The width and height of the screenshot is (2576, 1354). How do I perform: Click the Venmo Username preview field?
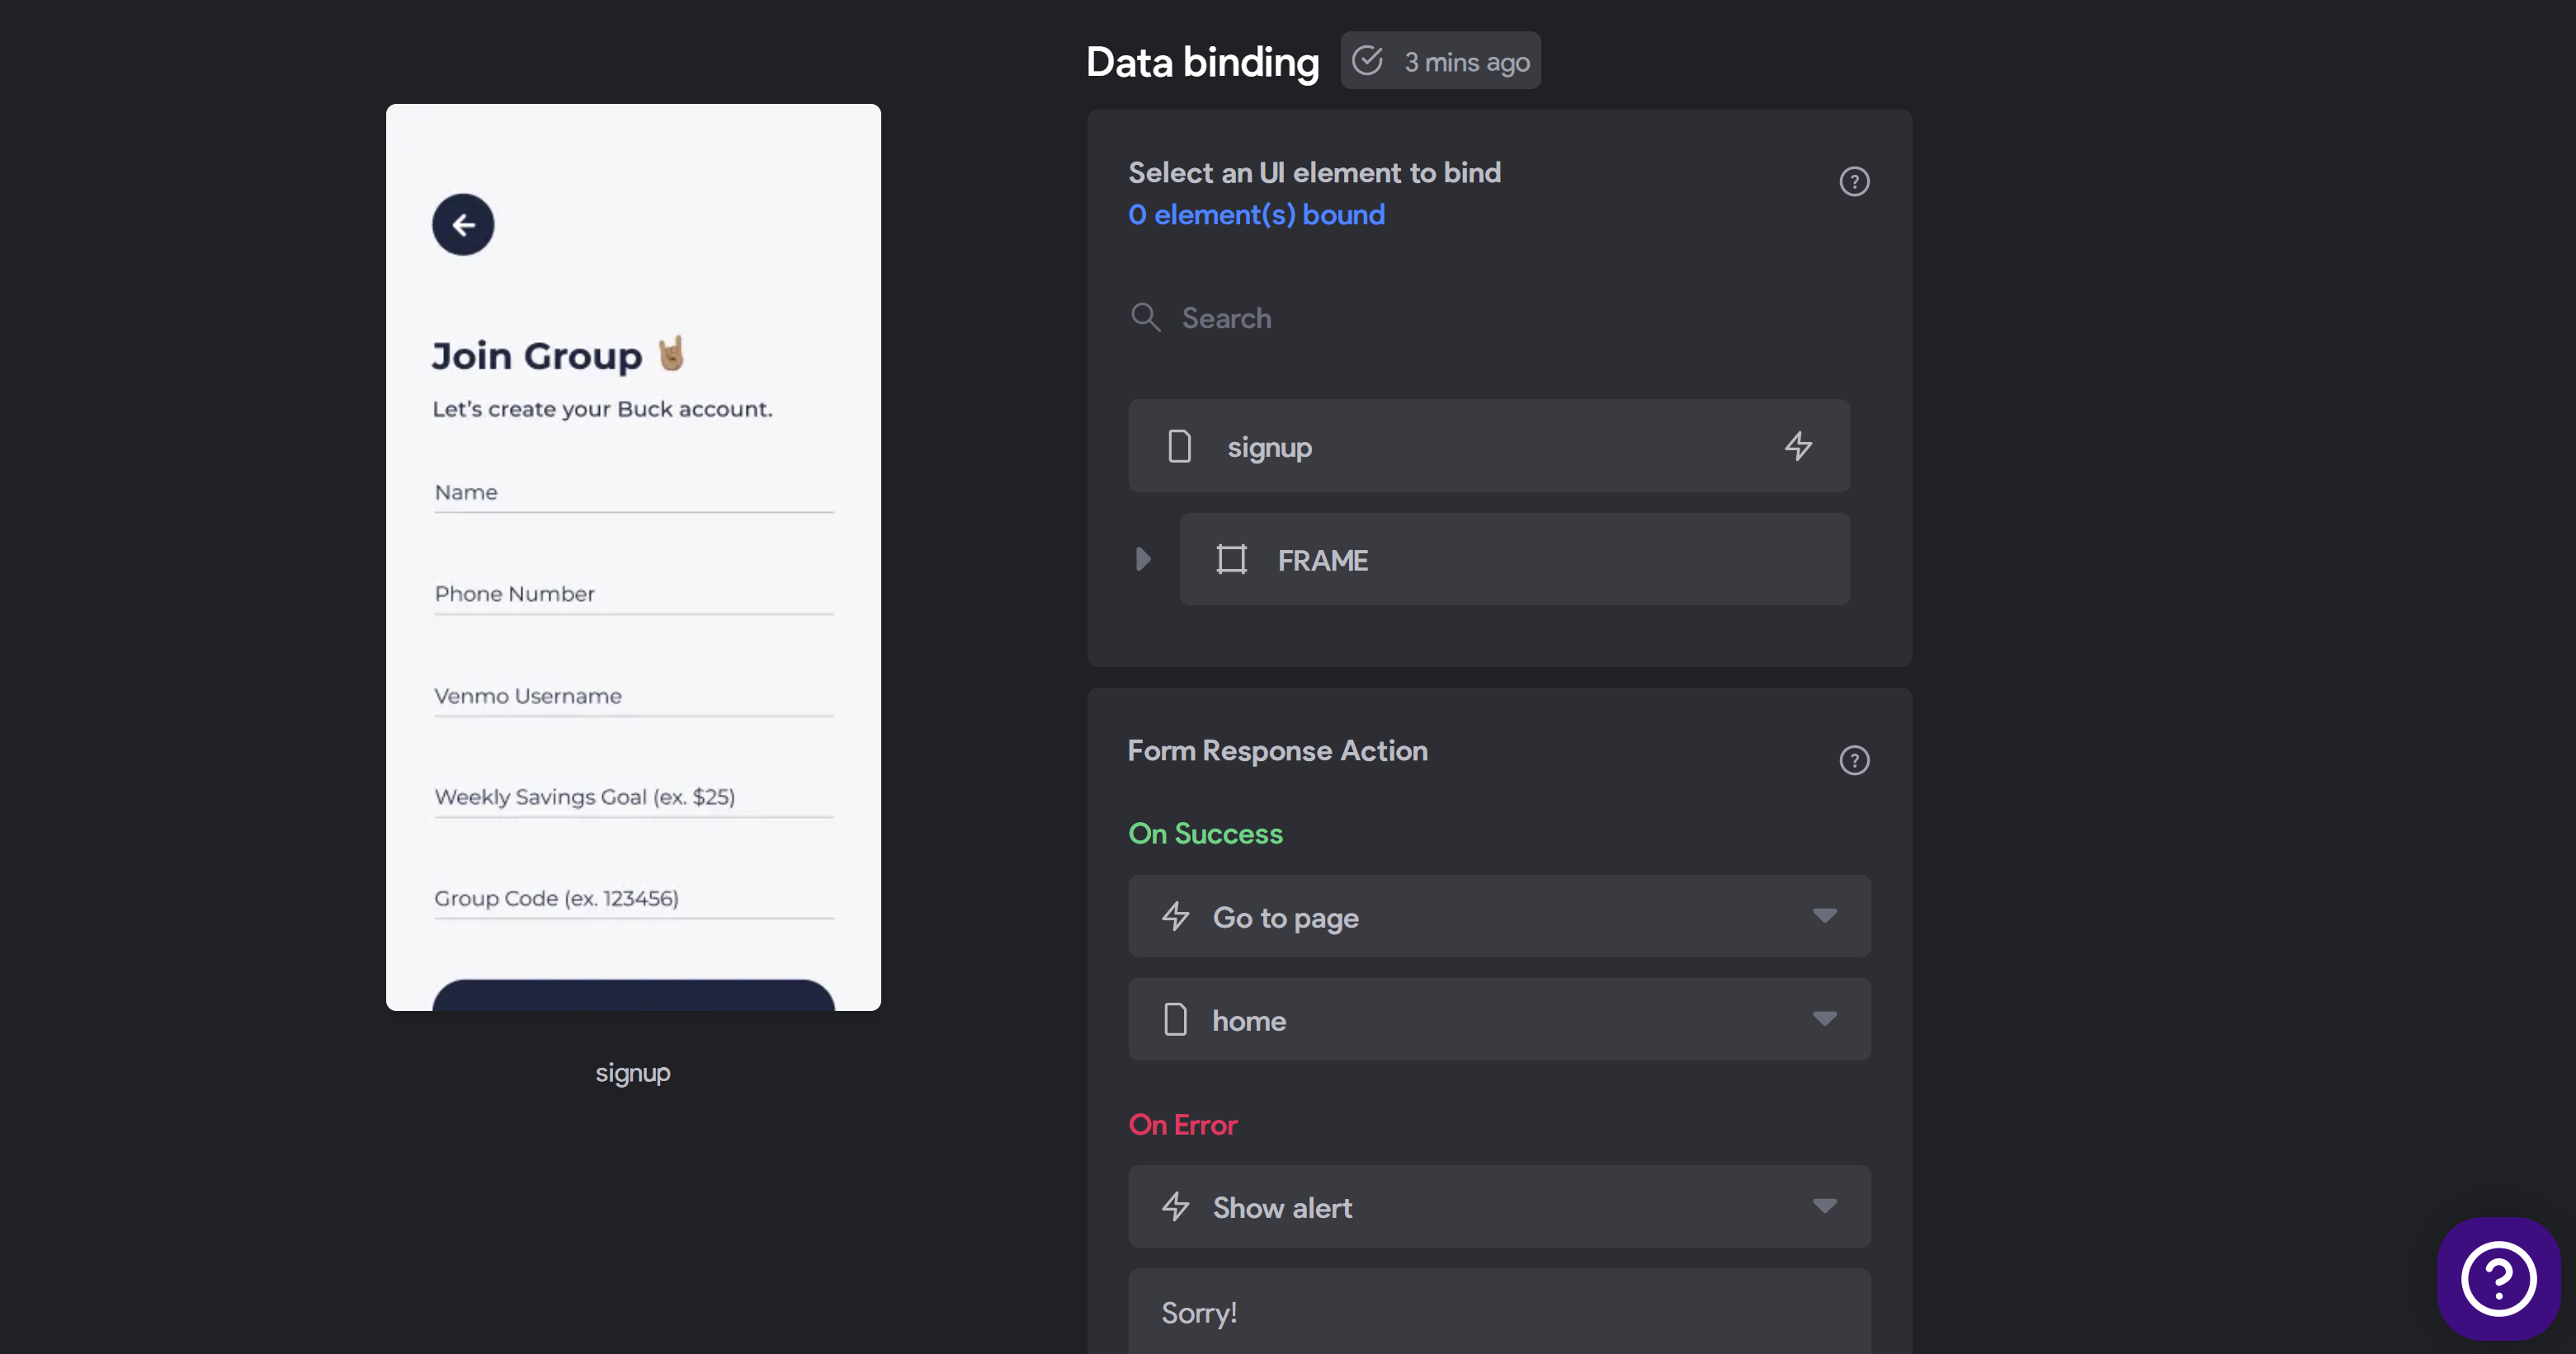pos(633,697)
